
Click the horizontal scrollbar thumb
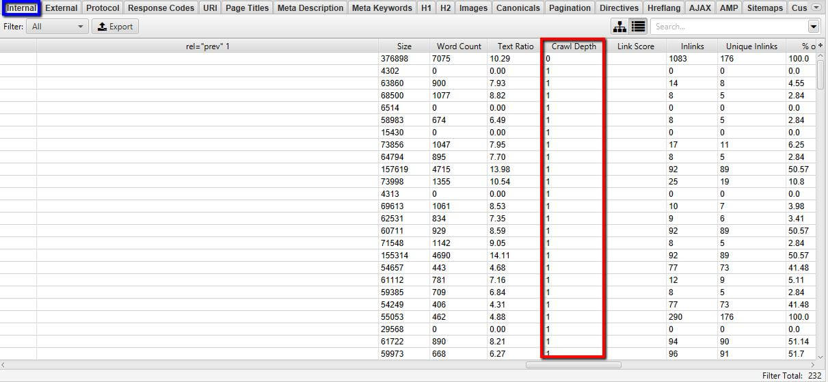tap(573, 365)
